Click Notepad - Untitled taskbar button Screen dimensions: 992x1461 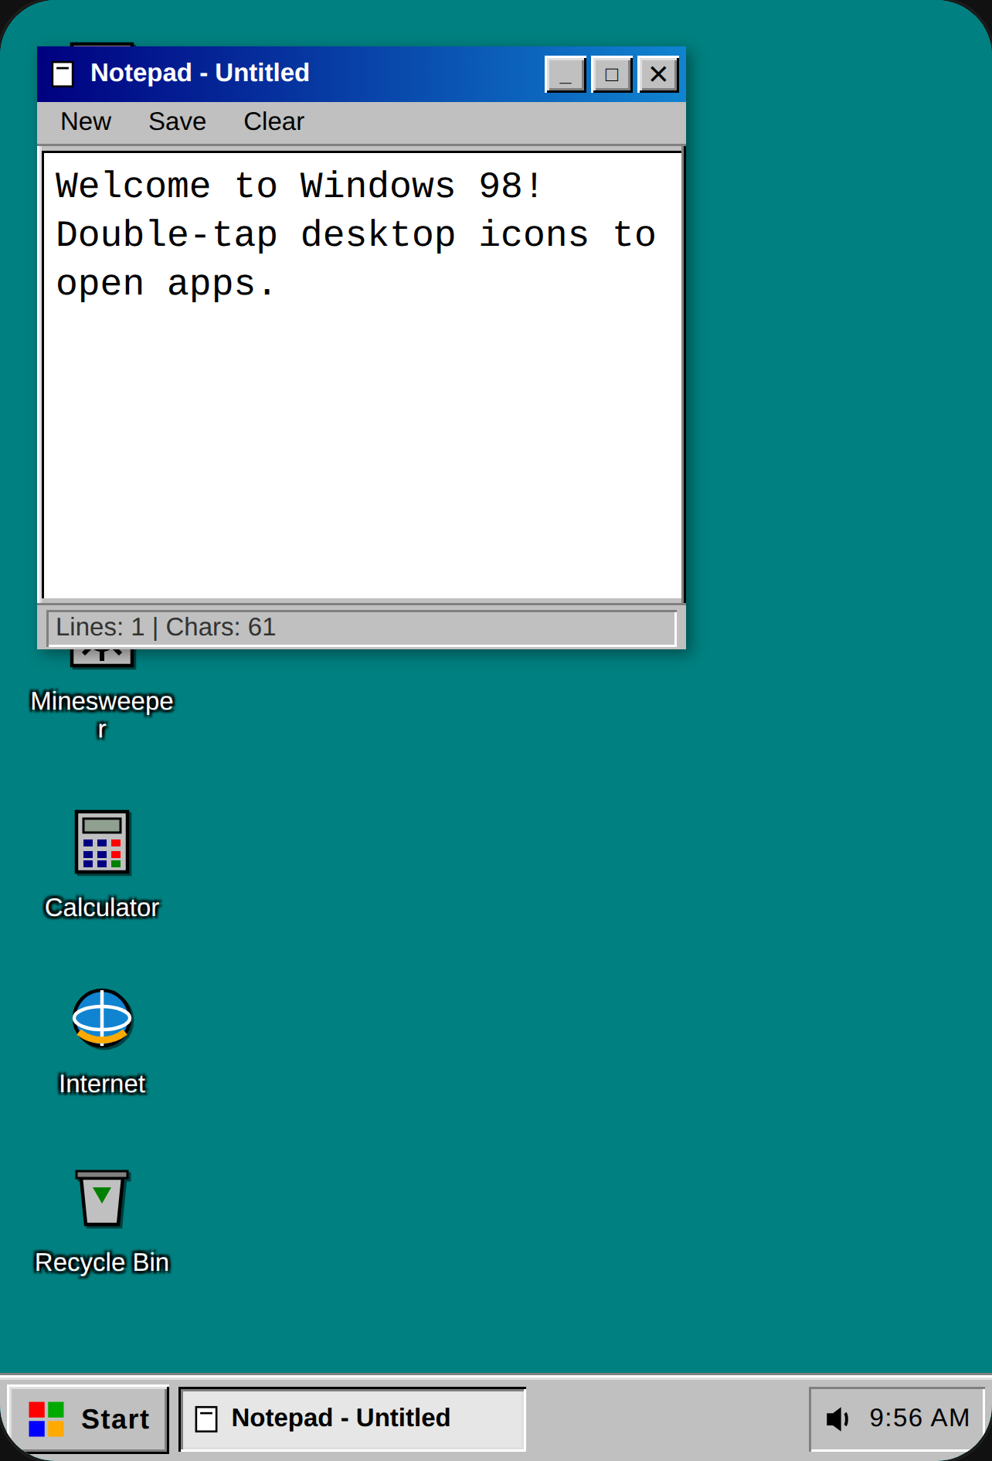pos(353,1418)
